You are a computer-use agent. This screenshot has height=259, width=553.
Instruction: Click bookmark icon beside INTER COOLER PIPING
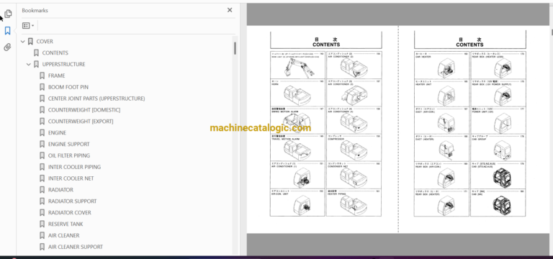click(x=42, y=167)
